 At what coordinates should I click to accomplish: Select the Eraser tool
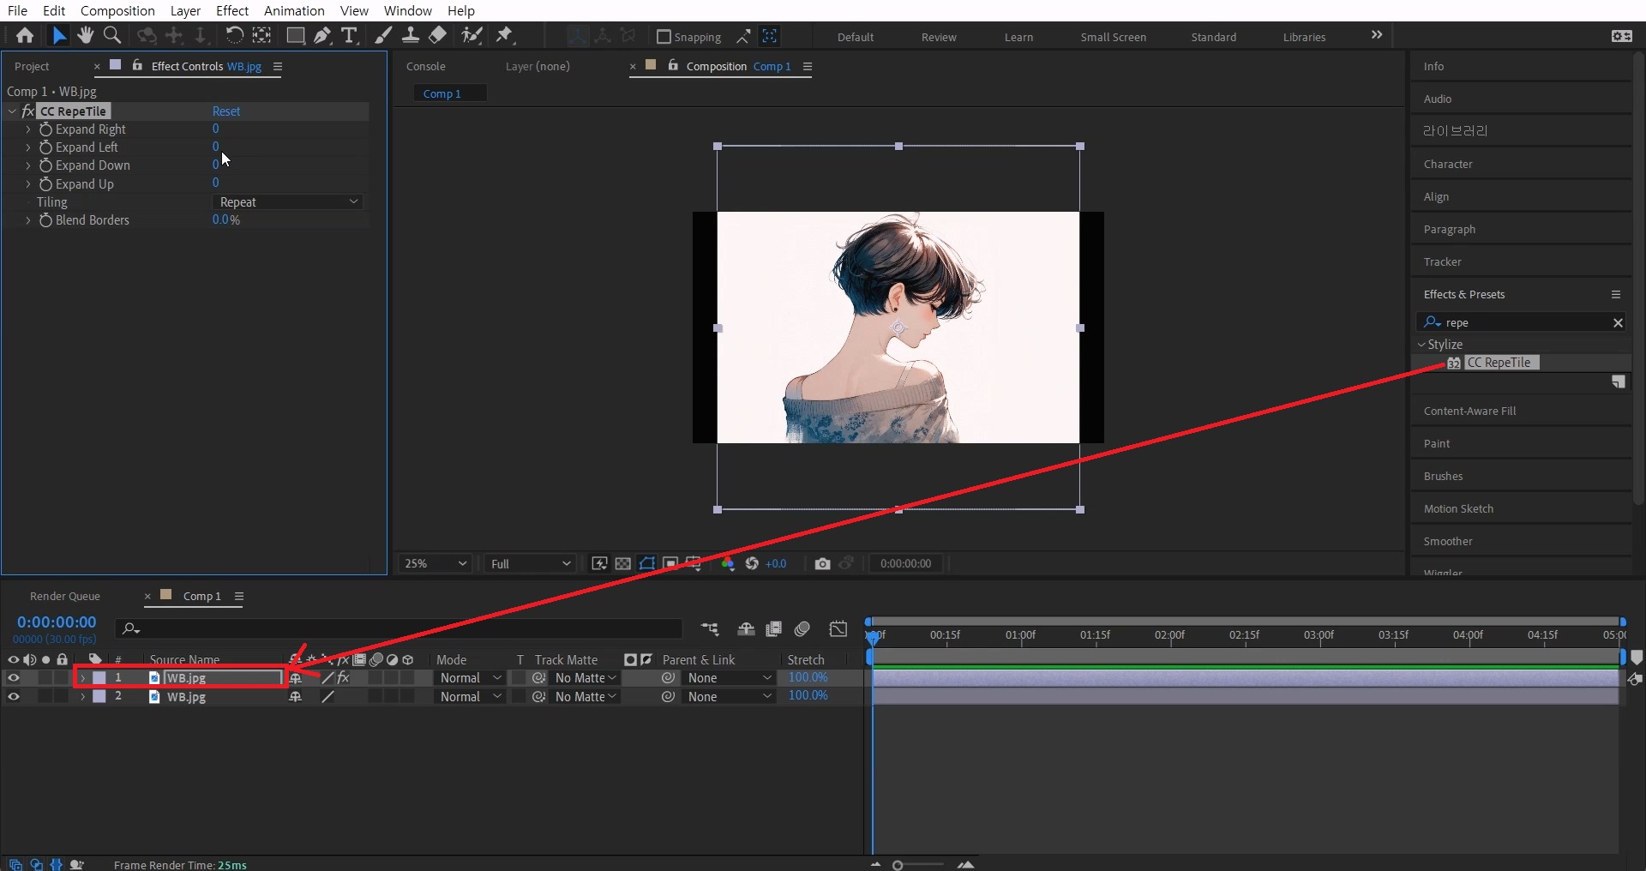point(437,36)
